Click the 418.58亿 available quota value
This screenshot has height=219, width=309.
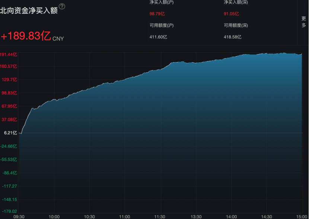click(233, 37)
